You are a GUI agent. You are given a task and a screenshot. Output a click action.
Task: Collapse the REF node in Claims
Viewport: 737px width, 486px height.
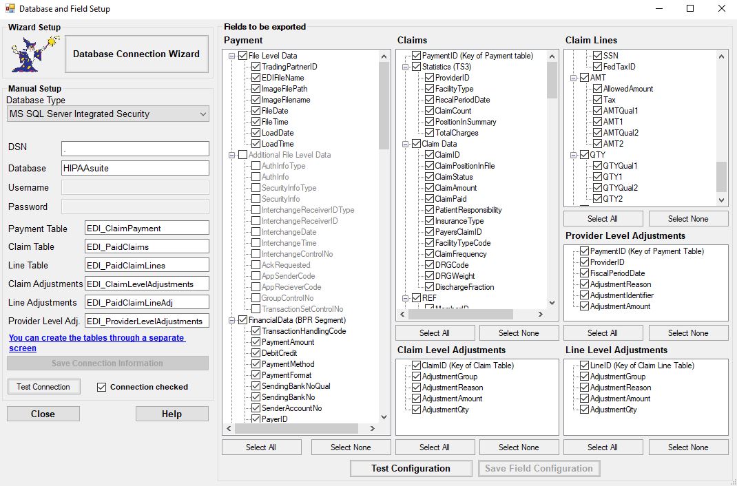pos(405,298)
